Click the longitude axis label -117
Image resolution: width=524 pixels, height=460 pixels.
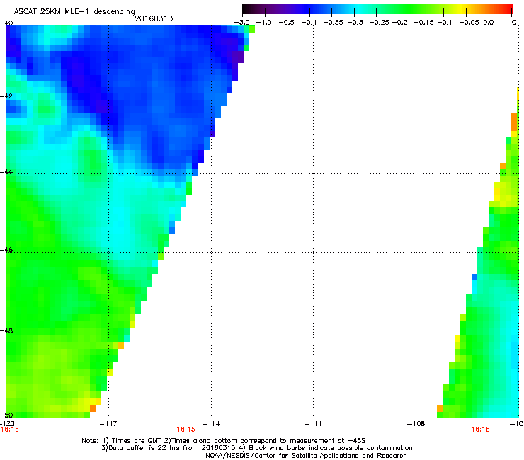pyautogui.click(x=108, y=424)
